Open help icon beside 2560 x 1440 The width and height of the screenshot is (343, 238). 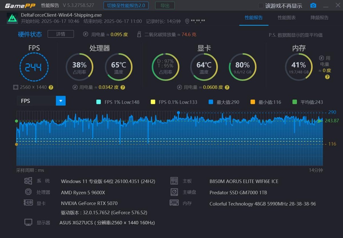click(x=51, y=87)
